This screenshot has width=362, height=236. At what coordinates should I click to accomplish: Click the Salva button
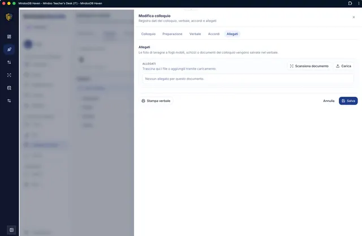click(x=348, y=101)
